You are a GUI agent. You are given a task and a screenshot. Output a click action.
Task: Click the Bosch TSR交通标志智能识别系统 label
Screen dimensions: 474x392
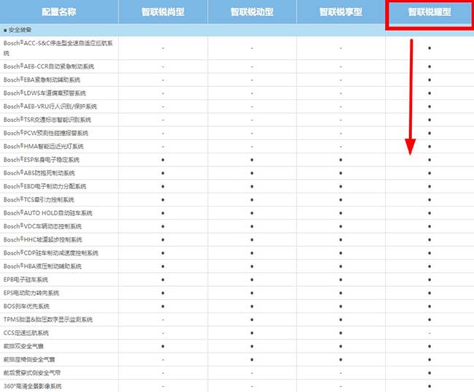click(x=47, y=120)
